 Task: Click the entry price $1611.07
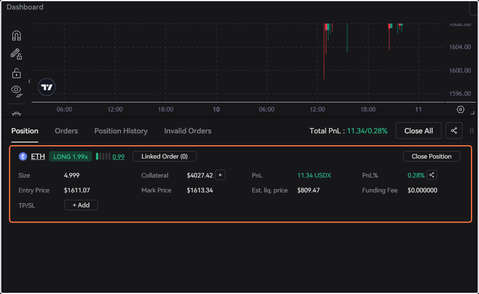pyautogui.click(x=77, y=190)
